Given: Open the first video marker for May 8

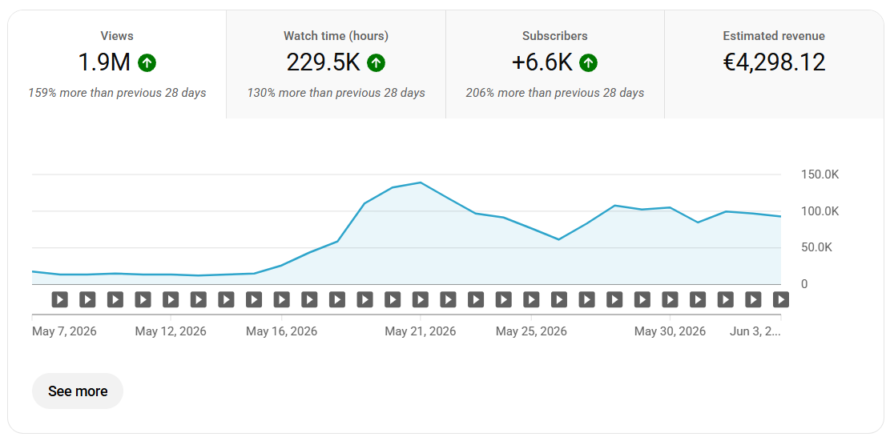Looking at the screenshot, I should pyautogui.click(x=59, y=299).
